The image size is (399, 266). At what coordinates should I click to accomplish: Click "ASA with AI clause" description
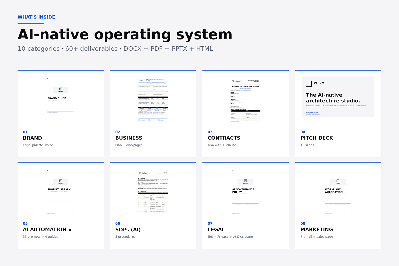[223, 145]
